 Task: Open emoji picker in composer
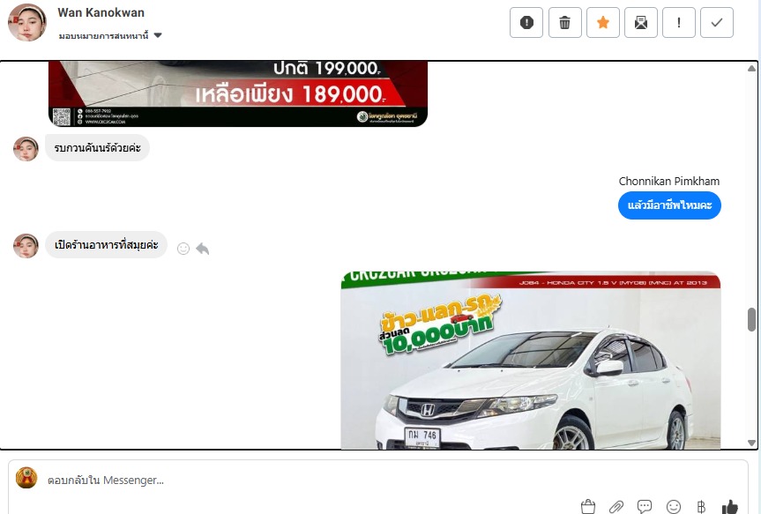pyautogui.click(x=673, y=507)
